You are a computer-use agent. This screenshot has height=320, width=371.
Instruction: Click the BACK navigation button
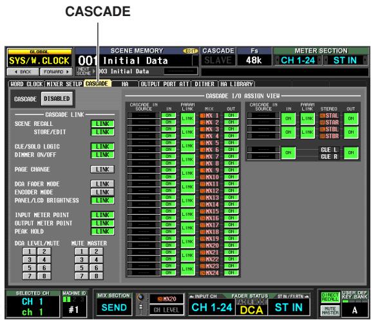tap(23, 72)
